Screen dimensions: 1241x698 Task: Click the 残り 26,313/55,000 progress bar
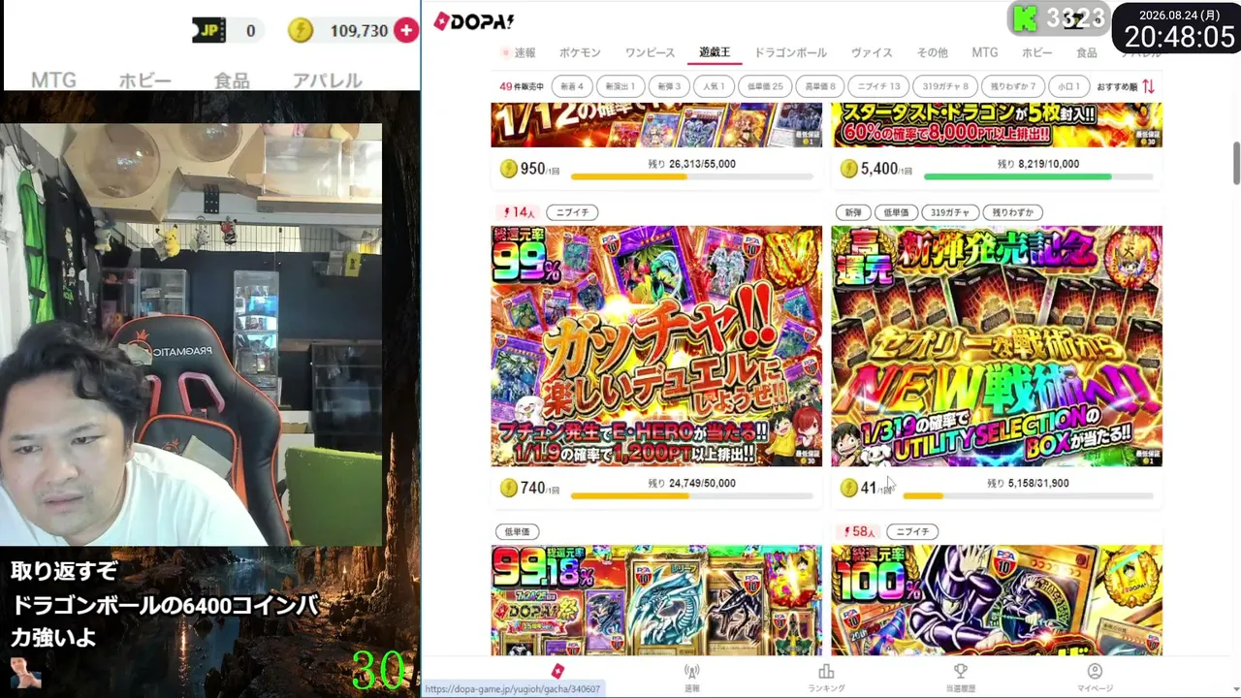(x=692, y=176)
